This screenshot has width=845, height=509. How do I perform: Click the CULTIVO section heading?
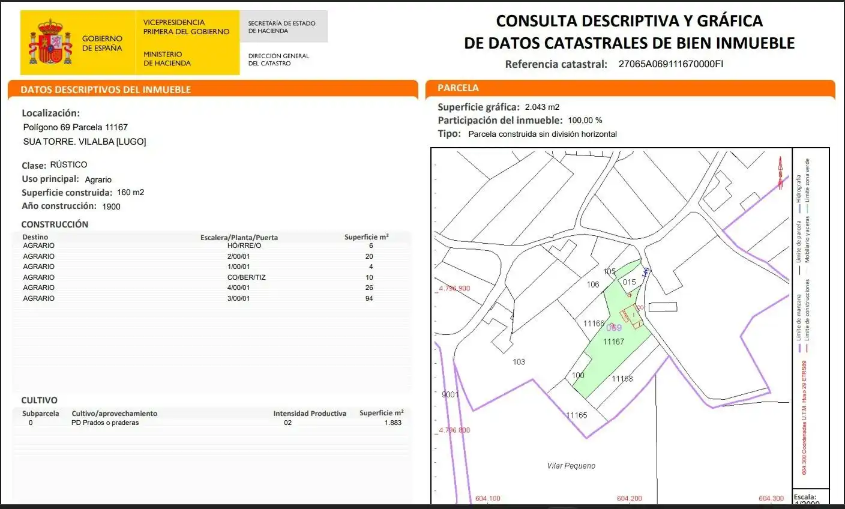[x=40, y=400]
